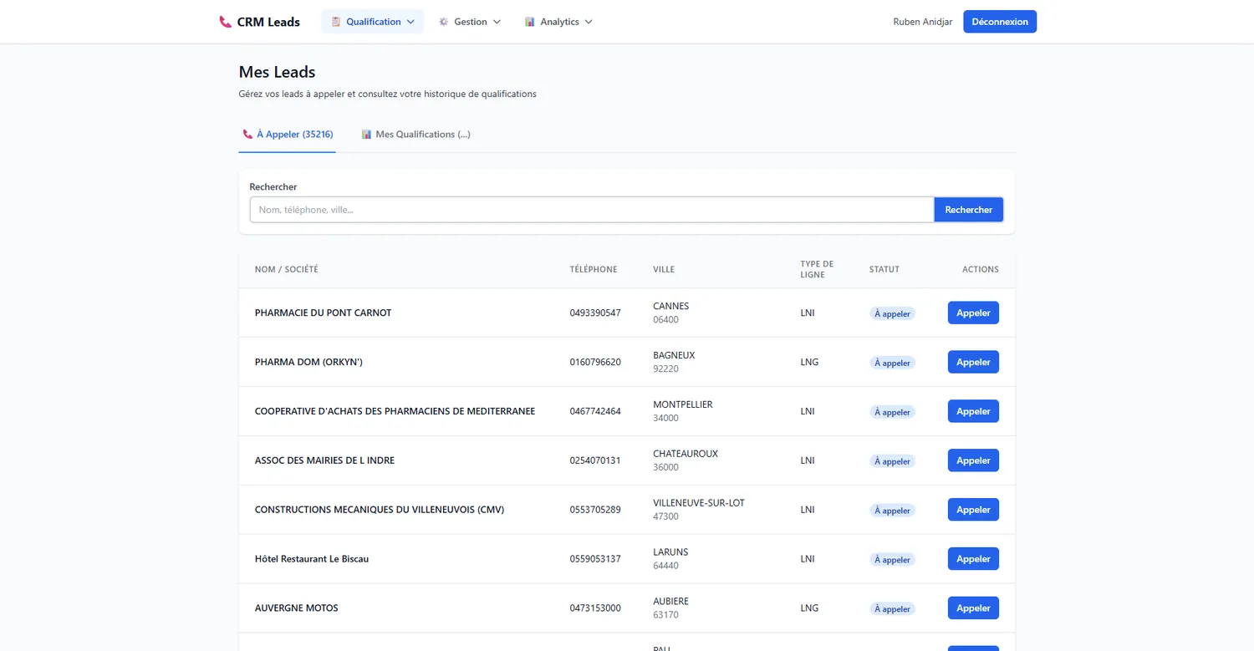Screen dimensions: 1254x651
Task: Click Appeler for ASSOC DES MAIRIES
Action: pos(973,460)
